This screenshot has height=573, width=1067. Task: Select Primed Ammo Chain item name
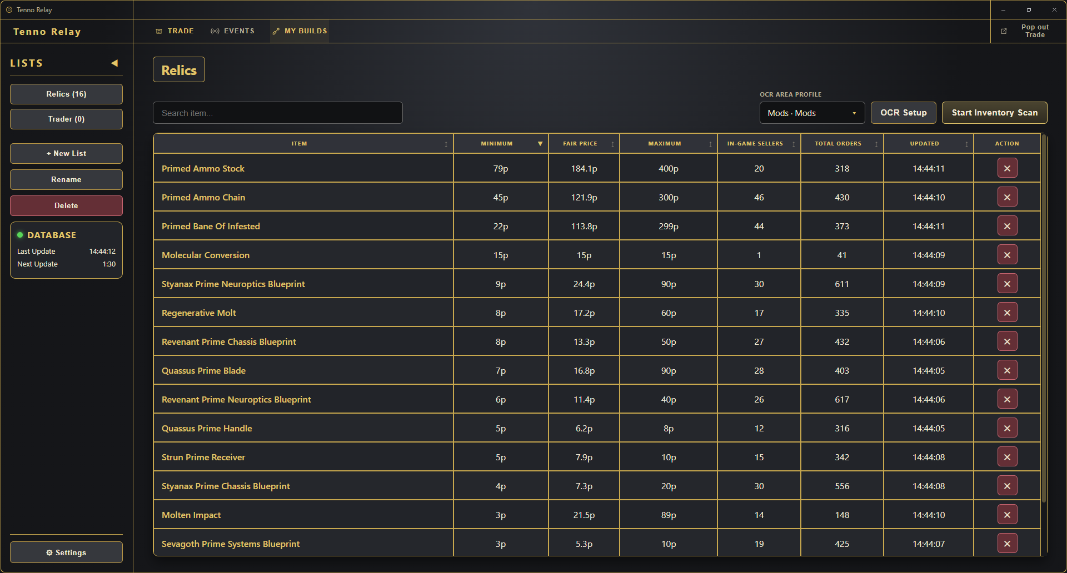pyautogui.click(x=203, y=197)
